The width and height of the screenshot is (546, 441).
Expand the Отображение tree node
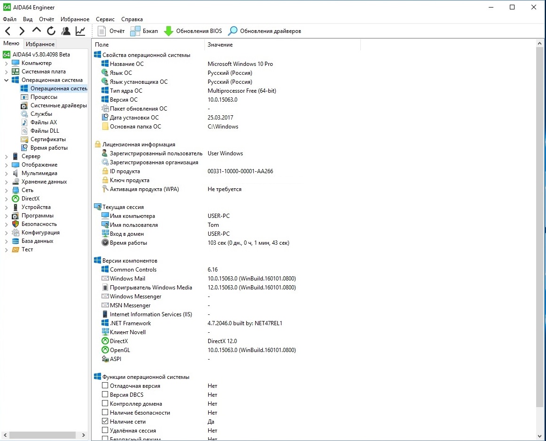6,165
